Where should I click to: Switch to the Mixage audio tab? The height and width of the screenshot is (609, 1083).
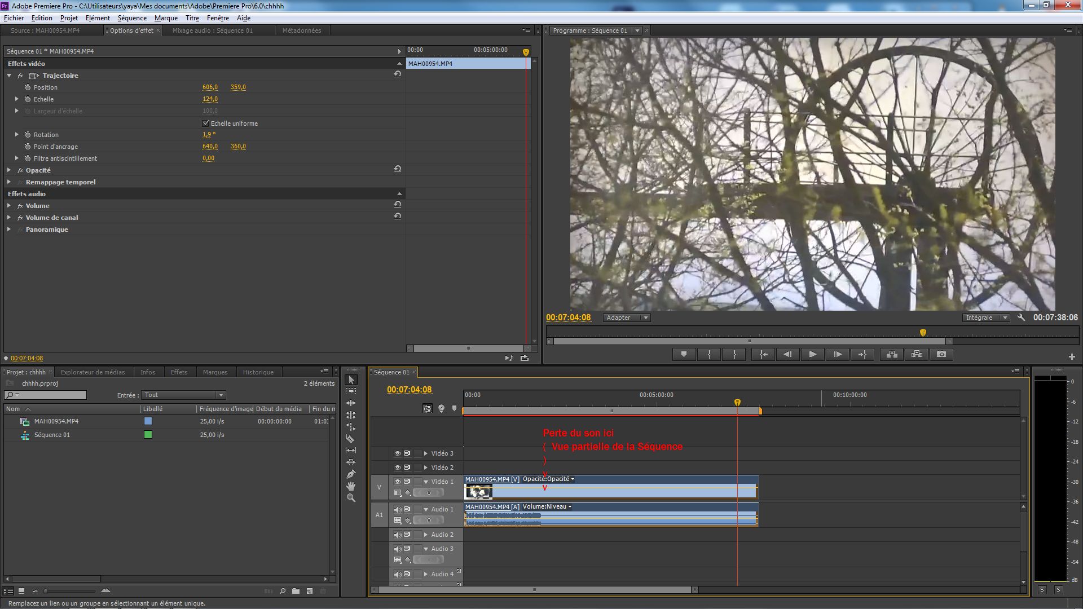(x=213, y=30)
